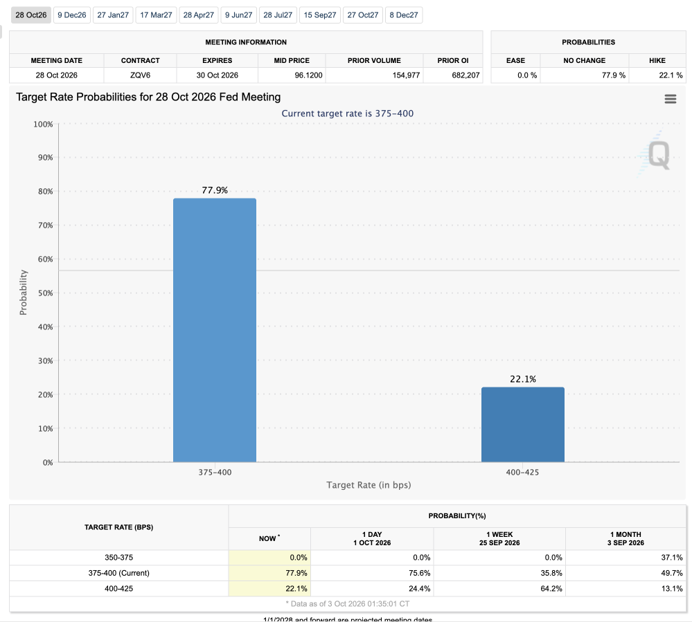Click the 1 month value 37.1%
This screenshot has height=622, width=692.
pyautogui.click(x=672, y=558)
